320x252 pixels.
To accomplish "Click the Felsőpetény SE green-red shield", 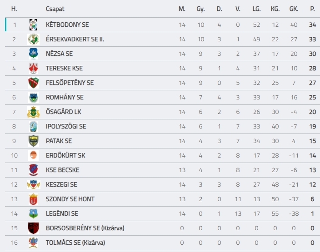I will 33,83.
